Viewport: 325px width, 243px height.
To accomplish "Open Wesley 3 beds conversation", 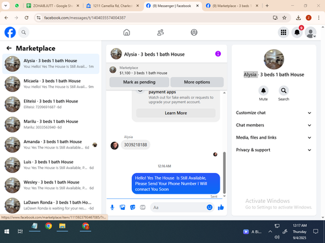I will [x=51, y=185].
